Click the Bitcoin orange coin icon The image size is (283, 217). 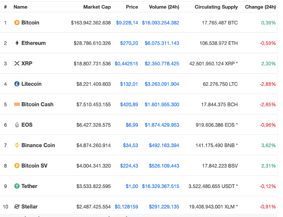[x=17, y=23]
